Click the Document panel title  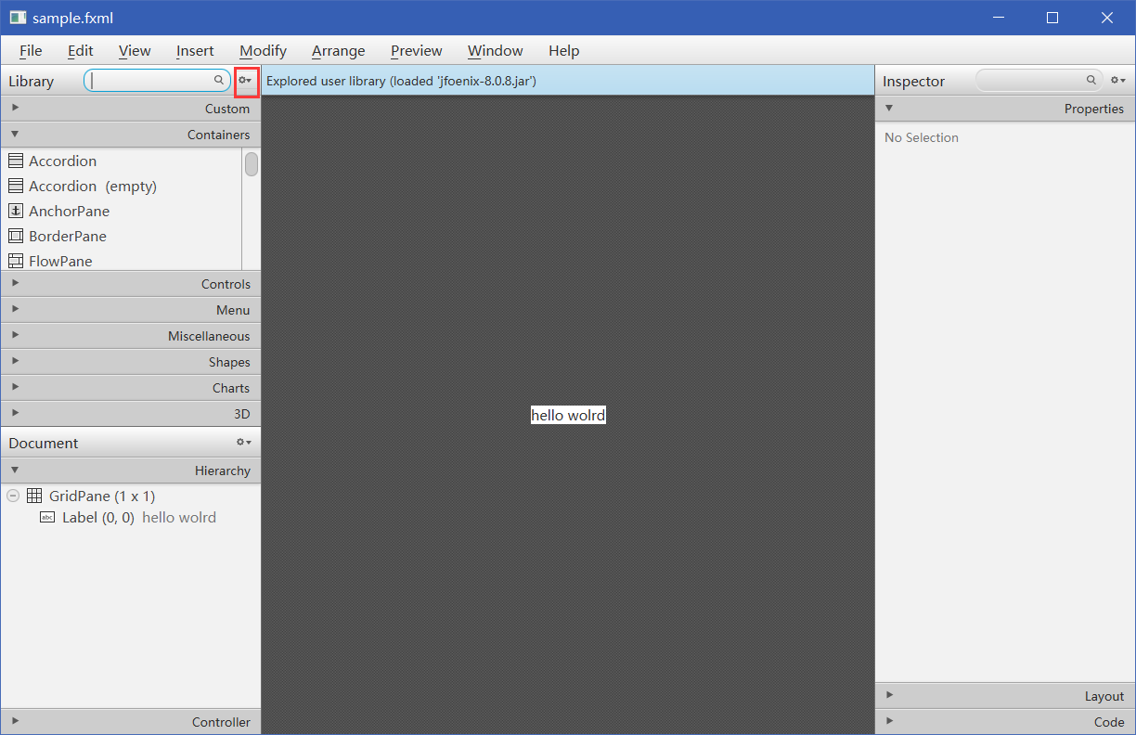[x=44, y=443]
